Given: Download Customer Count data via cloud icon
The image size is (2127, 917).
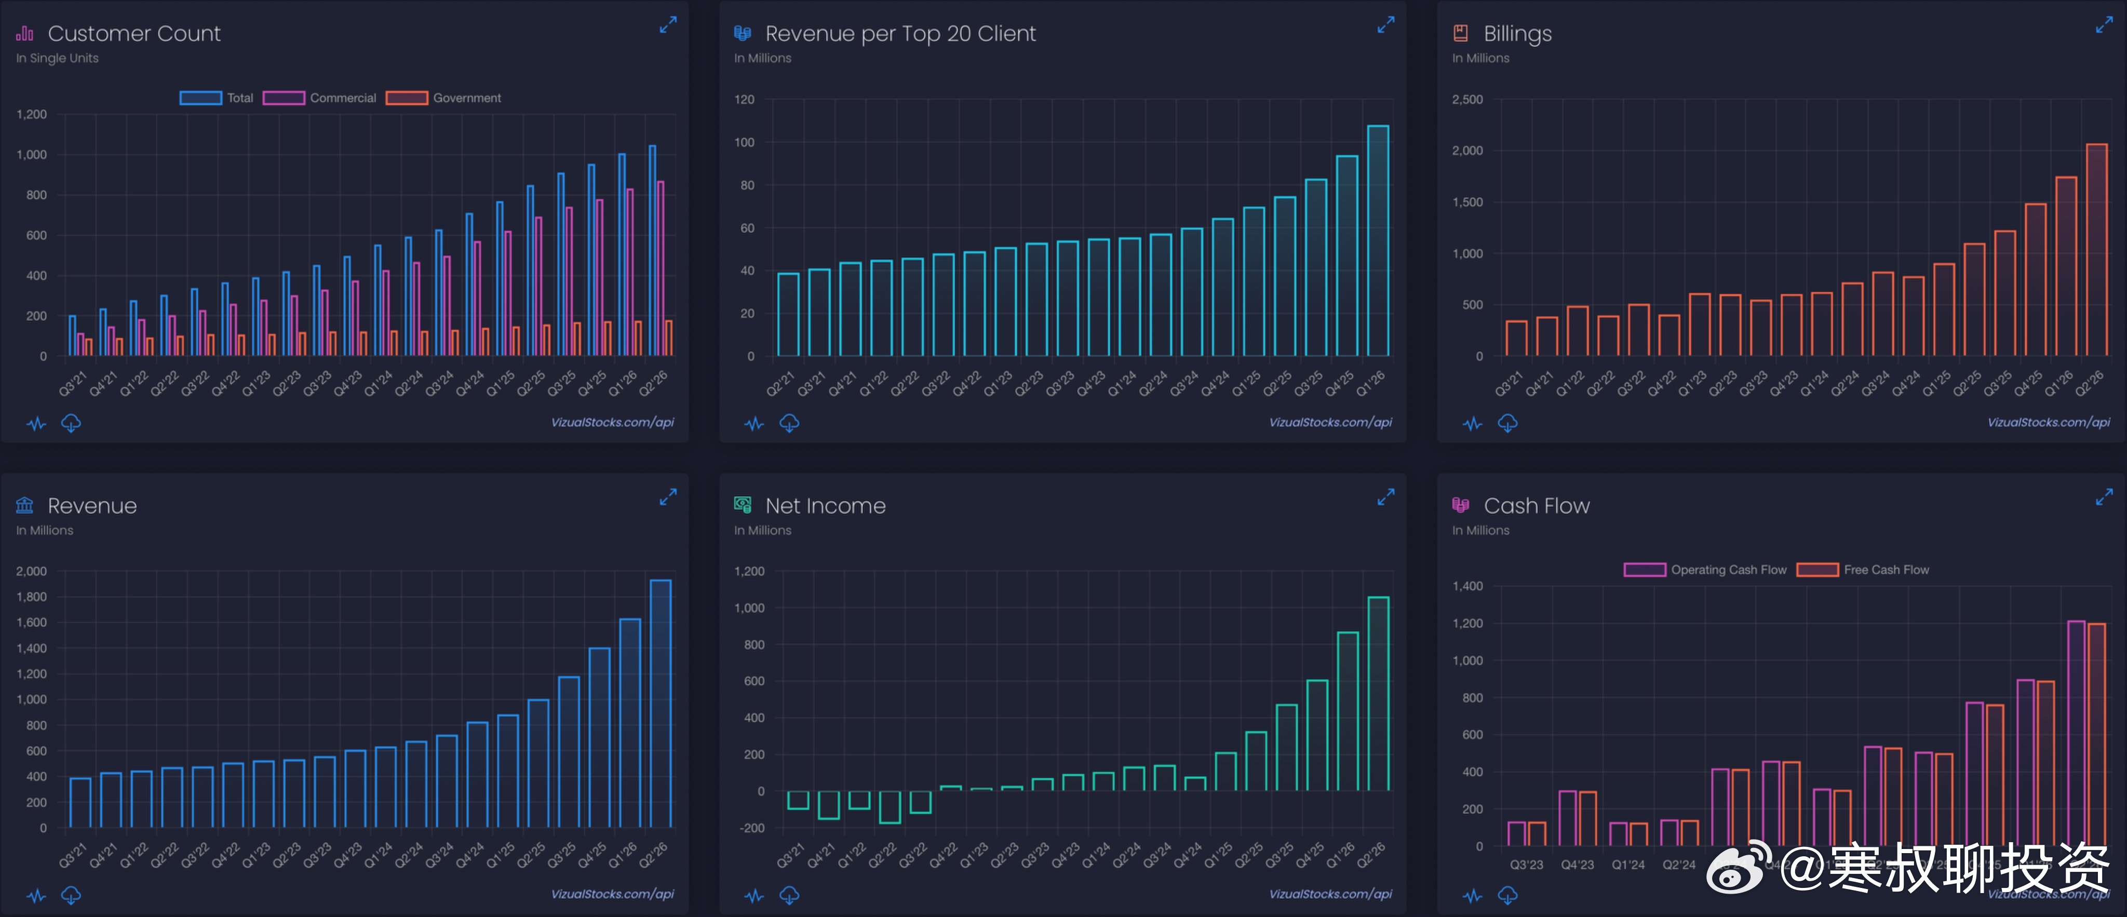Looking at the screenshot, I should [71, 423].
